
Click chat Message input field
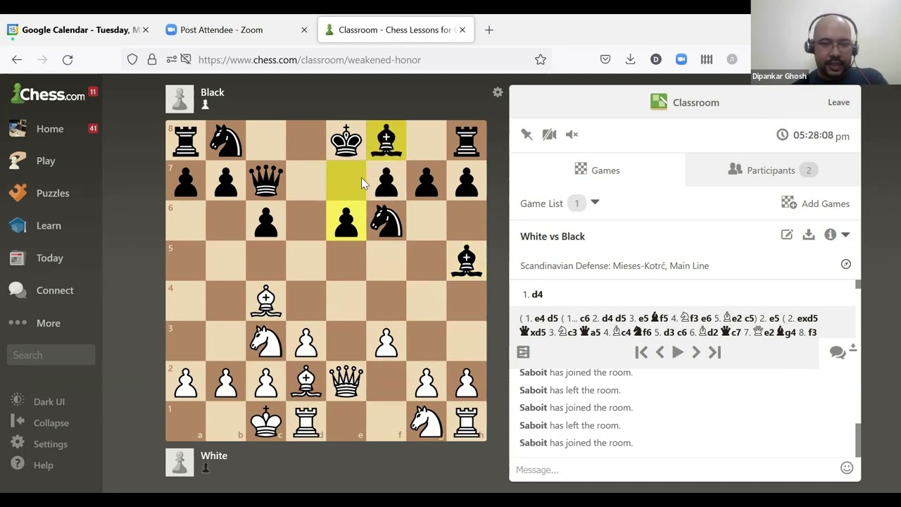tap(674, 469)
